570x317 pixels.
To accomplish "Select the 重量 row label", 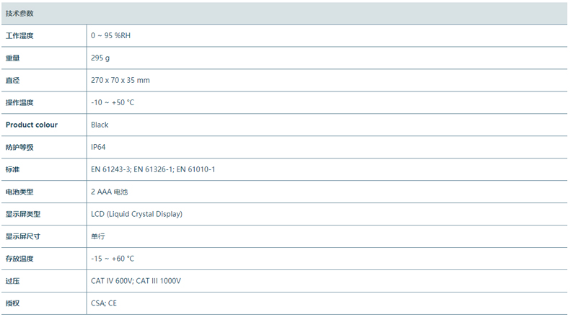I will pyautogui.click(x=12, y=58).
